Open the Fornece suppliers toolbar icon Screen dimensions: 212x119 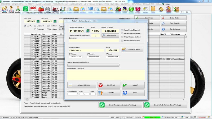[11, 10]
